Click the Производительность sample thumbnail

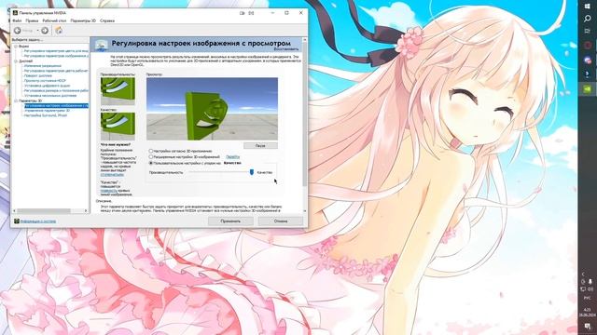coord(118,91)
